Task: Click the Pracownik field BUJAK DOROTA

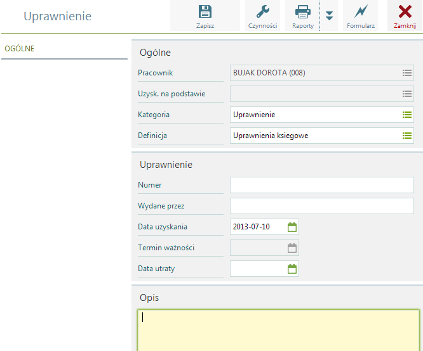Action: (322, 73)
